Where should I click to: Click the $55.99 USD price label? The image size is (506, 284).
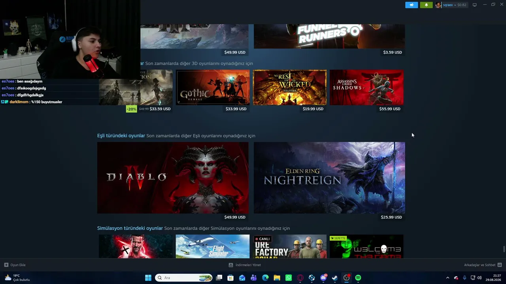pyautogui.click(x=390, y=109)
